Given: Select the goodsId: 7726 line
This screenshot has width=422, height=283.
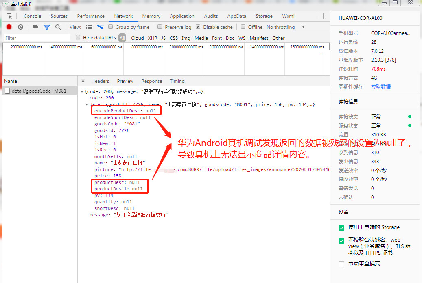Looking at the screenshot, I should tap(112, 130).
